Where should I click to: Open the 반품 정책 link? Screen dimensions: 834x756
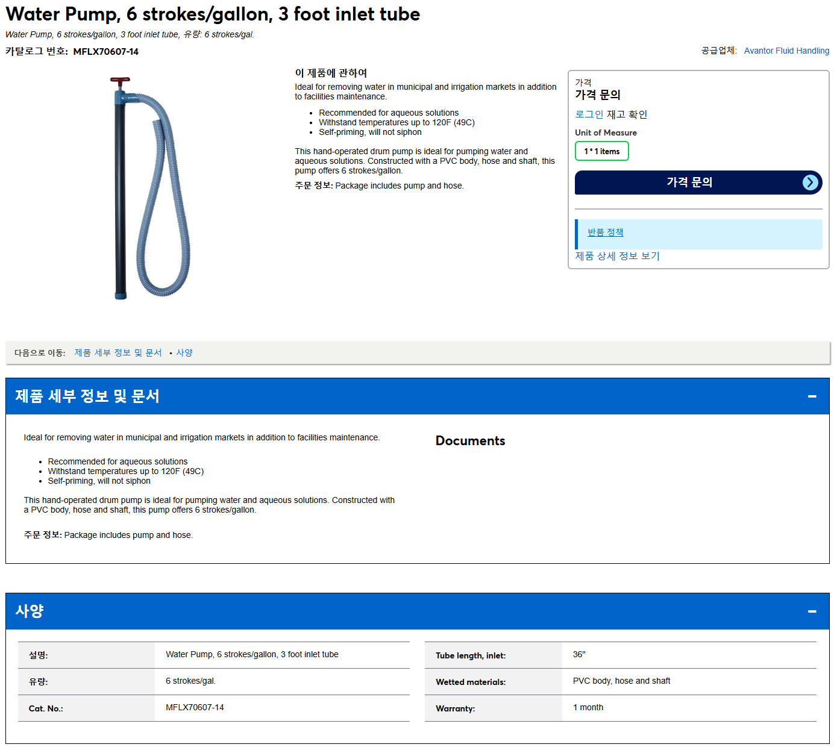coord(606,233)
